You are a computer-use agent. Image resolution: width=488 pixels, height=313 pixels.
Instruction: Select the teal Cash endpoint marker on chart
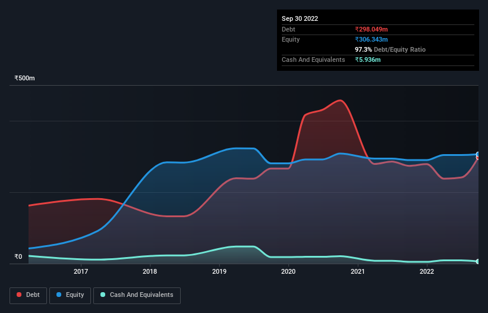coord(478,261)
